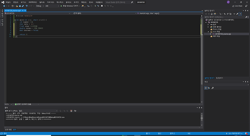250x136 pixels.
Task: Open the main(int argc, char * argv[]) member dropdown
Action: pyautogui.click(x=170, y=13)
